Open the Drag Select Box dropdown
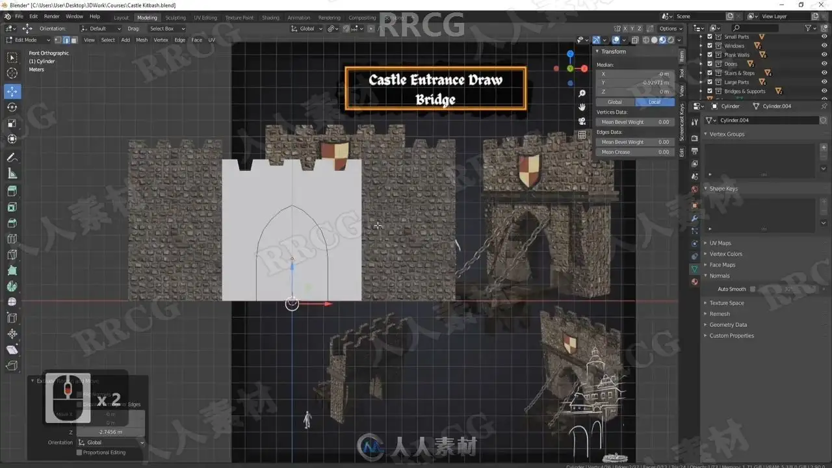The image size is (832, 468). click(166, 29)
